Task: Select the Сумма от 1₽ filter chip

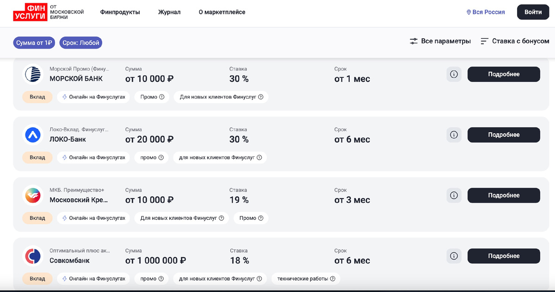Action: 34,43
